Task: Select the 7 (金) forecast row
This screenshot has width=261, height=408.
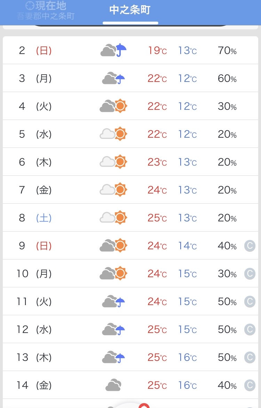Action: point(130,190)
